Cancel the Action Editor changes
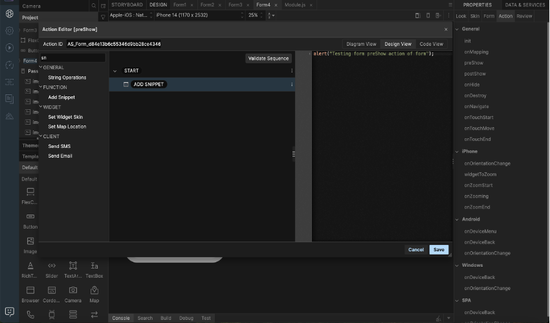The width and height of the screenshot is (550, 323). point(415,250)
